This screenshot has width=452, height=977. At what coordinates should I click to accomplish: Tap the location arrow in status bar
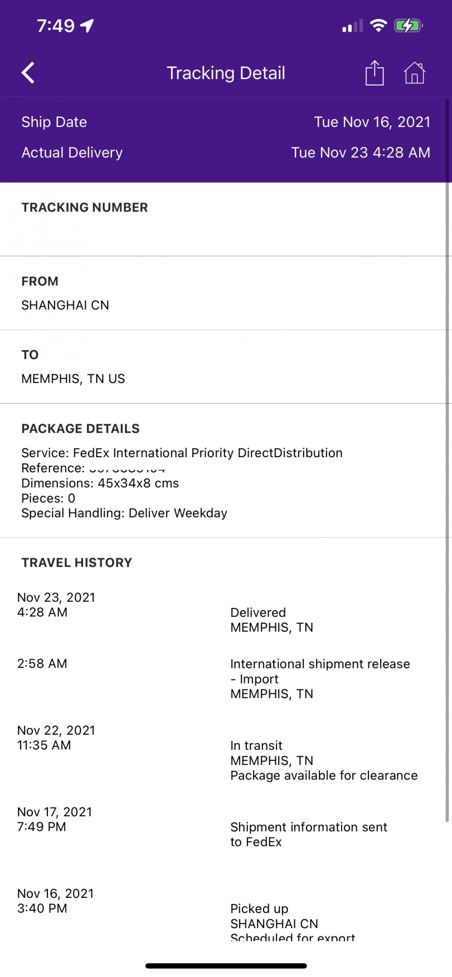click(x=87, y=25)
